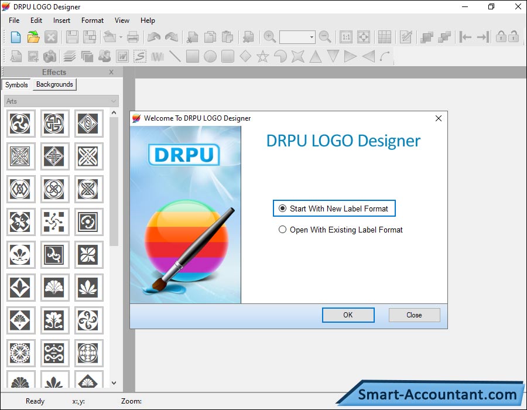
Task: Open the zoom level combo box
Action: [x=297, y=37]
